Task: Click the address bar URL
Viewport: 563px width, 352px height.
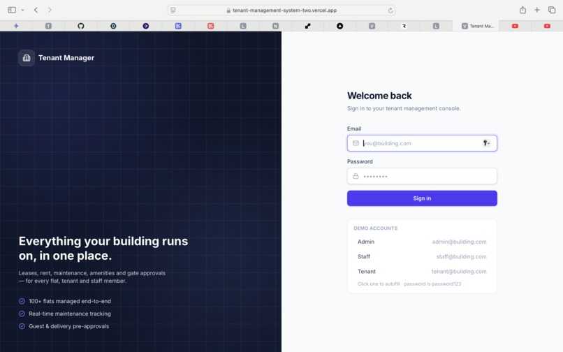Action: coord(284,10)
